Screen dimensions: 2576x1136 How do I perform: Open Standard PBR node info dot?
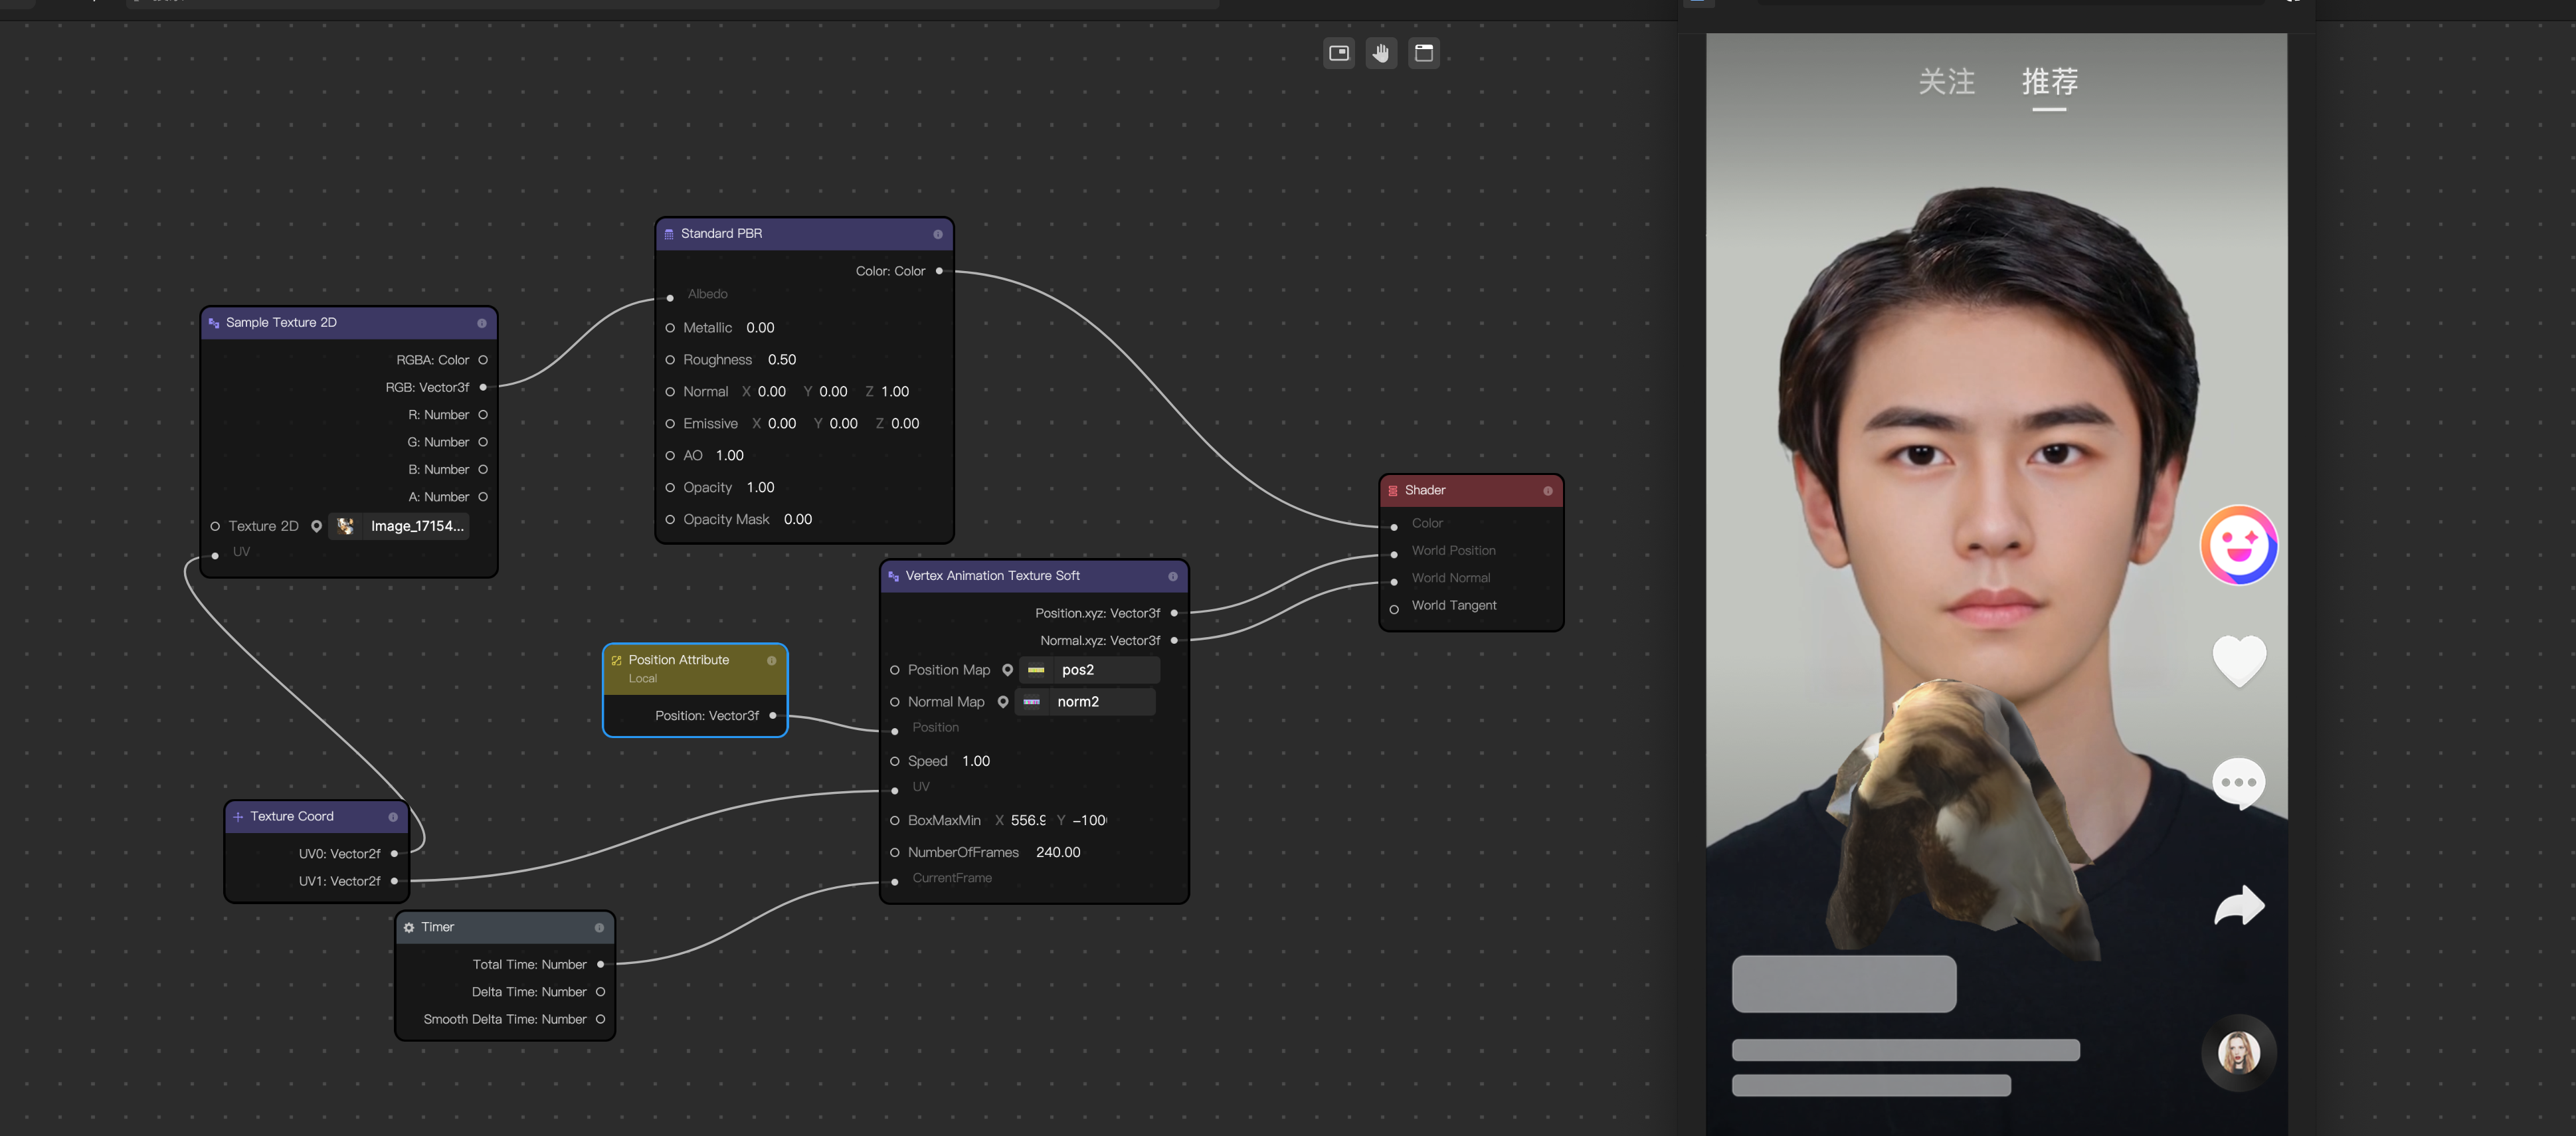tap(938, 234)
